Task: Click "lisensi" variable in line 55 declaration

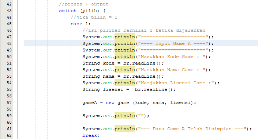Action: [113, 89]
